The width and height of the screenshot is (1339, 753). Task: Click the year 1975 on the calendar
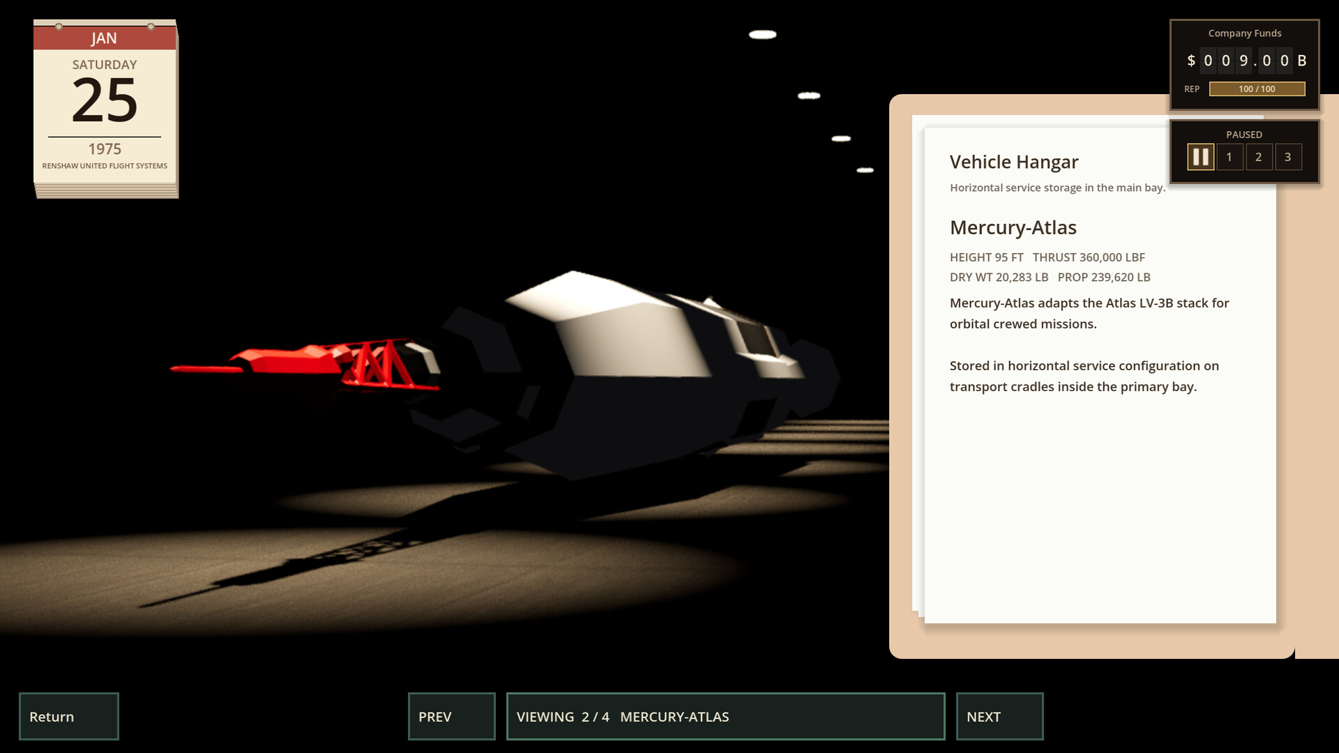[x=105, y=149]
